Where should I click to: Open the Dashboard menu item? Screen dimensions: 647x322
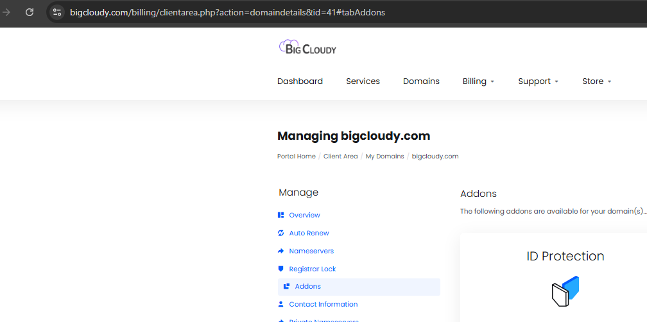pos(300,81)
